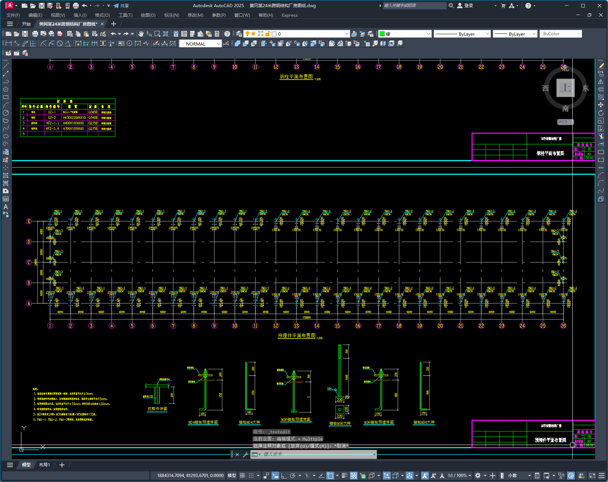
Task: Open the Quick Calculator icon
Action: coord(217,34)
